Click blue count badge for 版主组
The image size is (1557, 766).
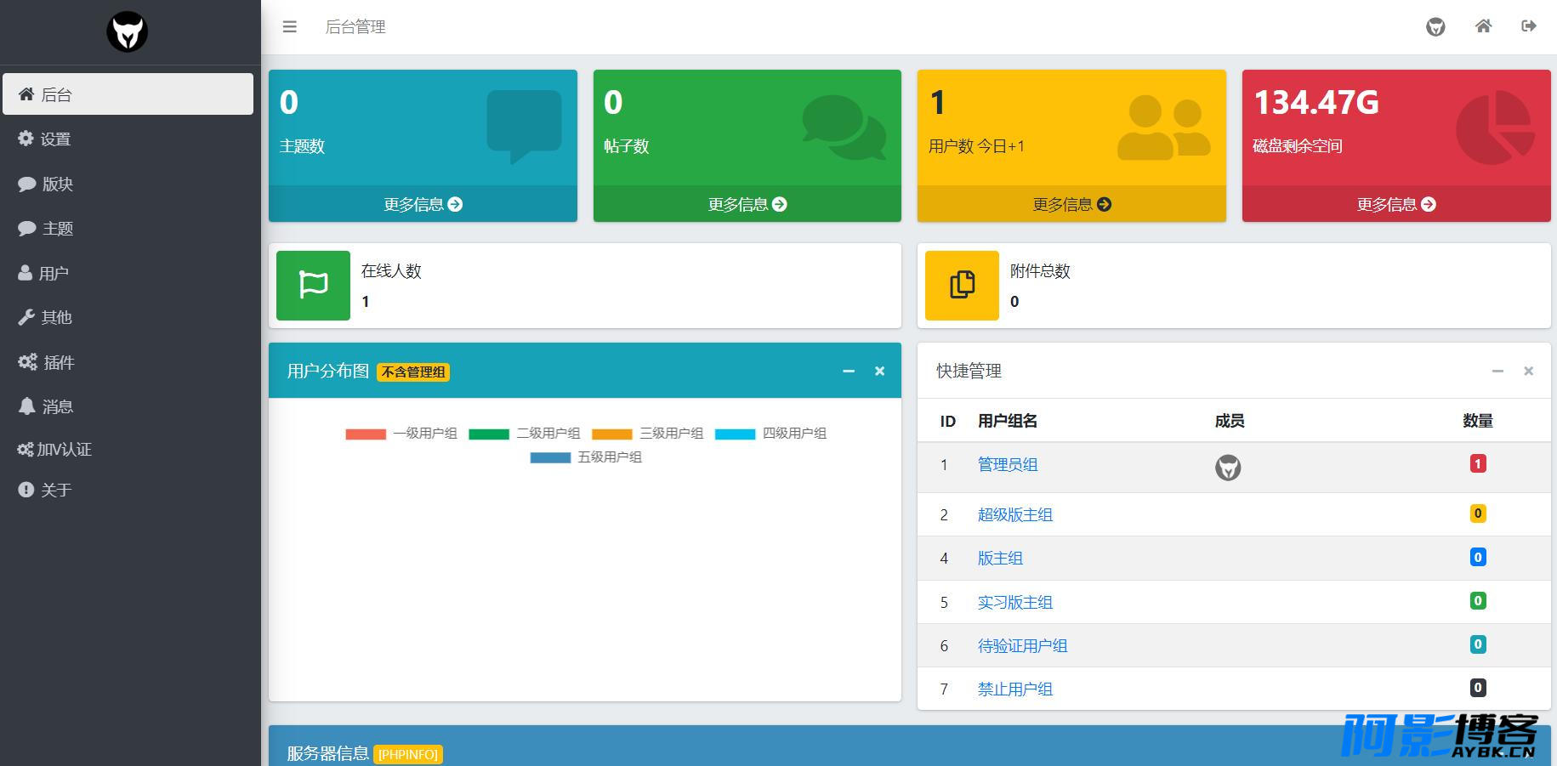click(x=1478, y=558)
